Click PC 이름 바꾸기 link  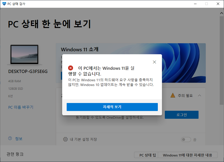(x=21, y=107)
